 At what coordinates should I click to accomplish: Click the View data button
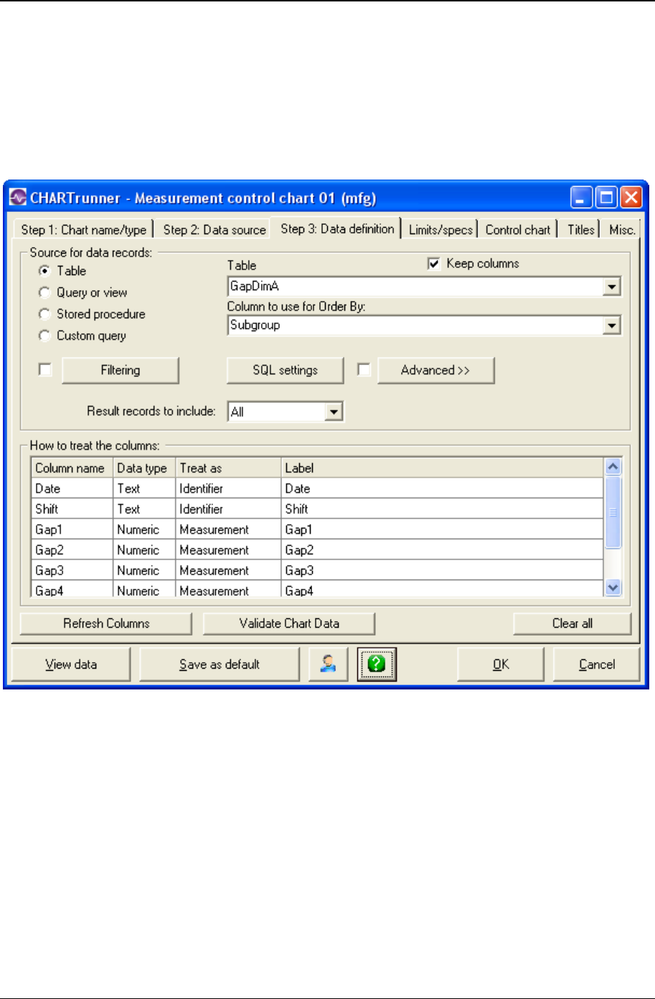pyautogui.click(x=71, y=664)
